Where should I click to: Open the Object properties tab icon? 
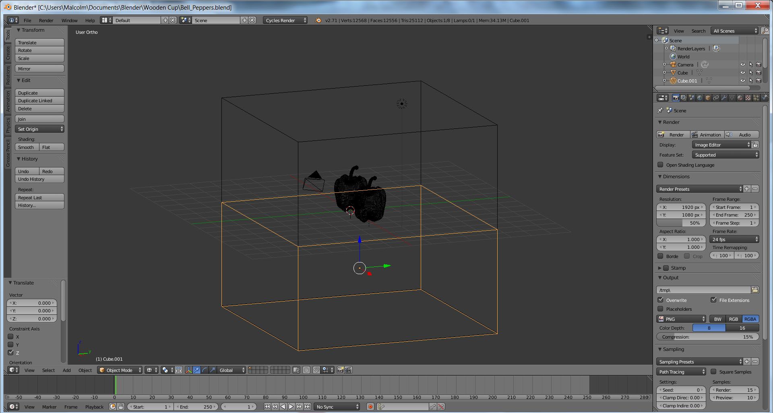[708, 98]
